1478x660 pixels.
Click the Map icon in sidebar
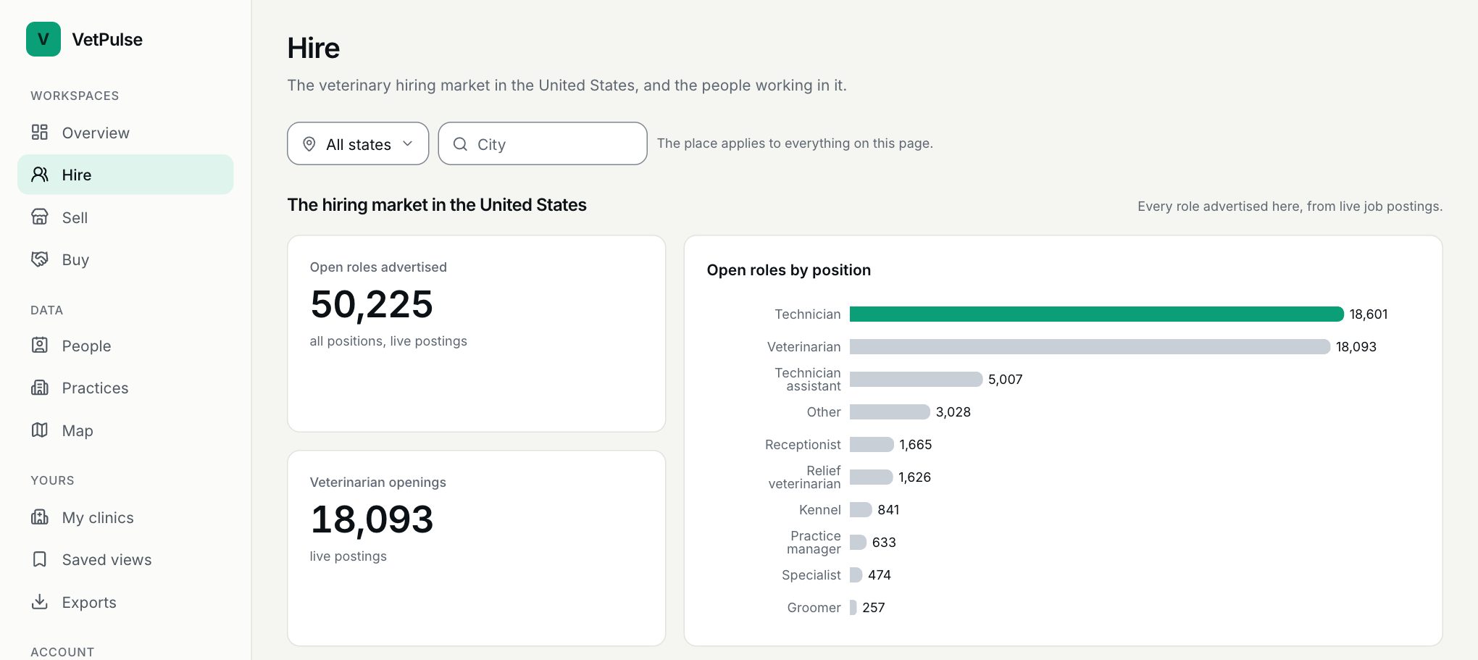pos(40,430)
